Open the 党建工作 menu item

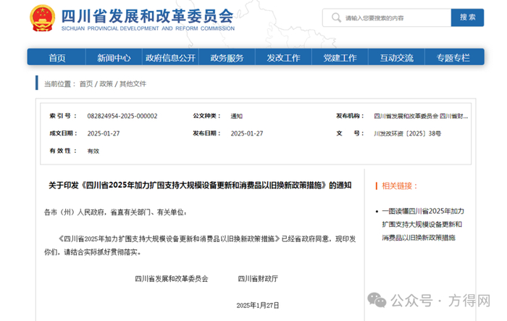pyautogui.click(x=340, y=58)
